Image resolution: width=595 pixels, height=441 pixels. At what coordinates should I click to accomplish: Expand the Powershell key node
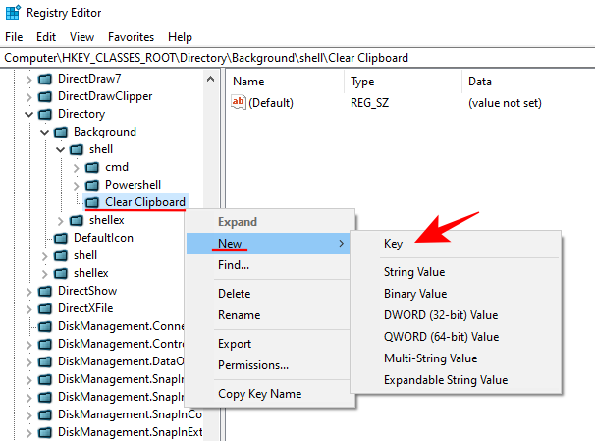click(x=77, y=185)
